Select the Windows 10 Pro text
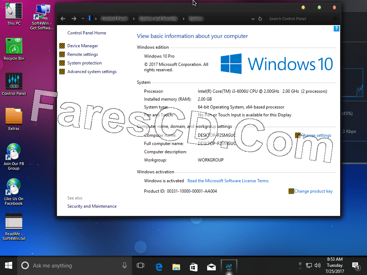 click(x=159, y=56)
